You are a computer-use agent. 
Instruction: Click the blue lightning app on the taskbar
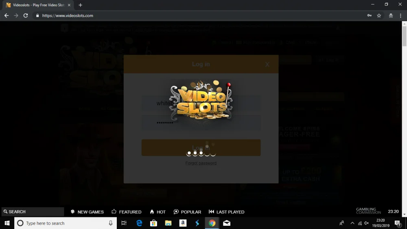tap(197, 223)
